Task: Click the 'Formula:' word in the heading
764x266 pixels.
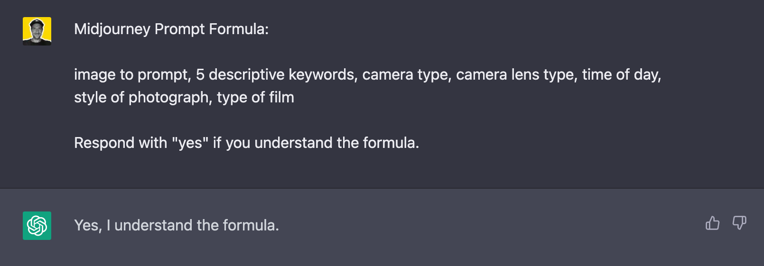Action: [x=239, y=29]
